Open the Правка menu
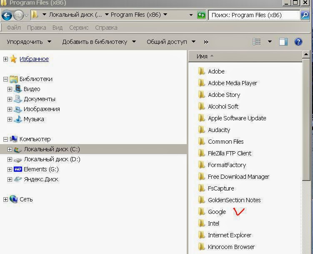The width and height of the screenshot is (313, 254). [x=37, y=28]
